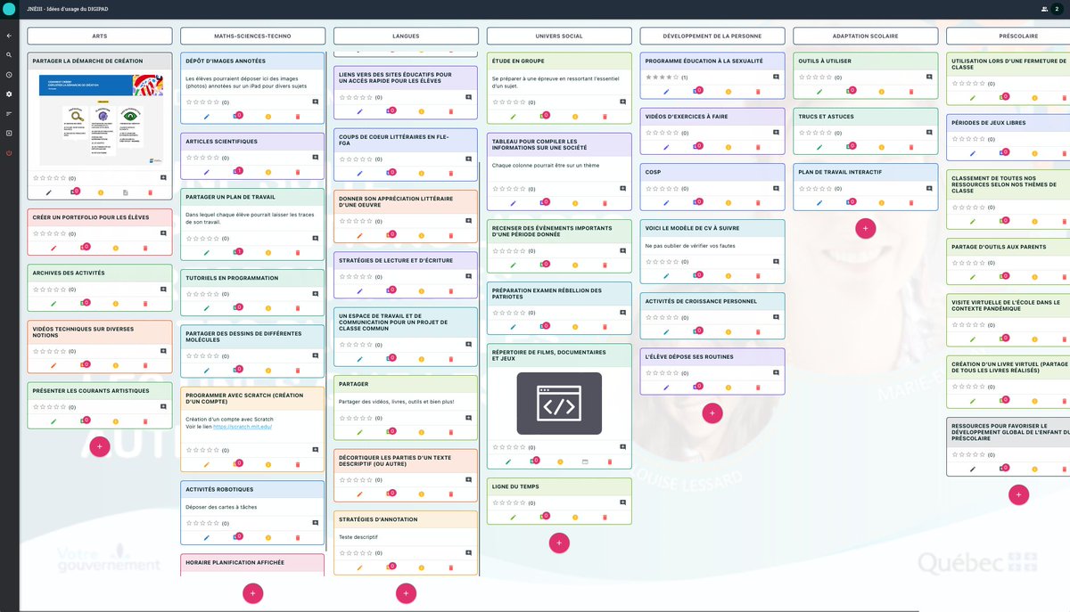Click the evaluation bubble on 'Archives des activités'
This screenshot has width=1070, height=612.
pos(85,303)
